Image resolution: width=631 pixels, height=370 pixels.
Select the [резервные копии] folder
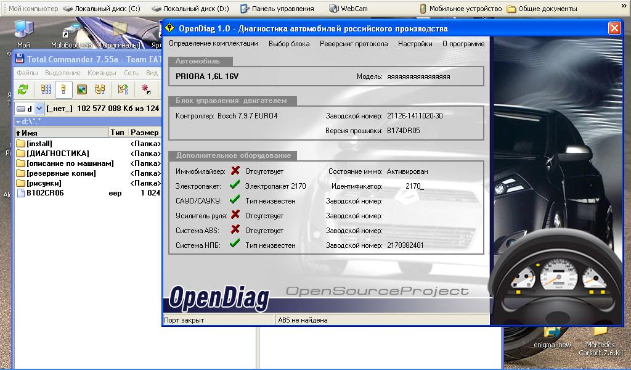click(61, 173)
